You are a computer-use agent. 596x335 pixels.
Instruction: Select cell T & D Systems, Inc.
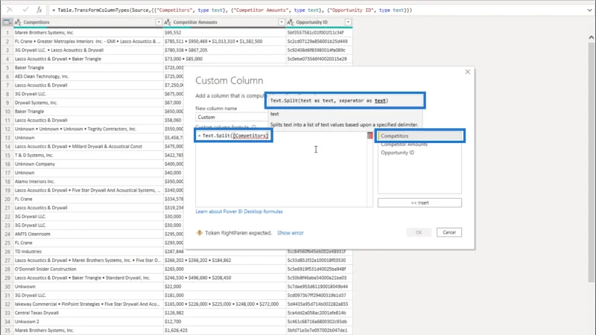88,155
